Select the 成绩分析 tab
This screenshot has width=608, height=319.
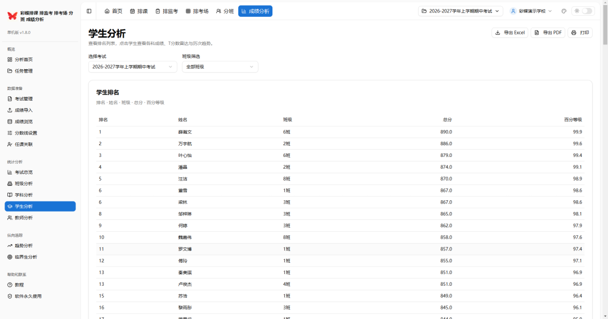255,11
